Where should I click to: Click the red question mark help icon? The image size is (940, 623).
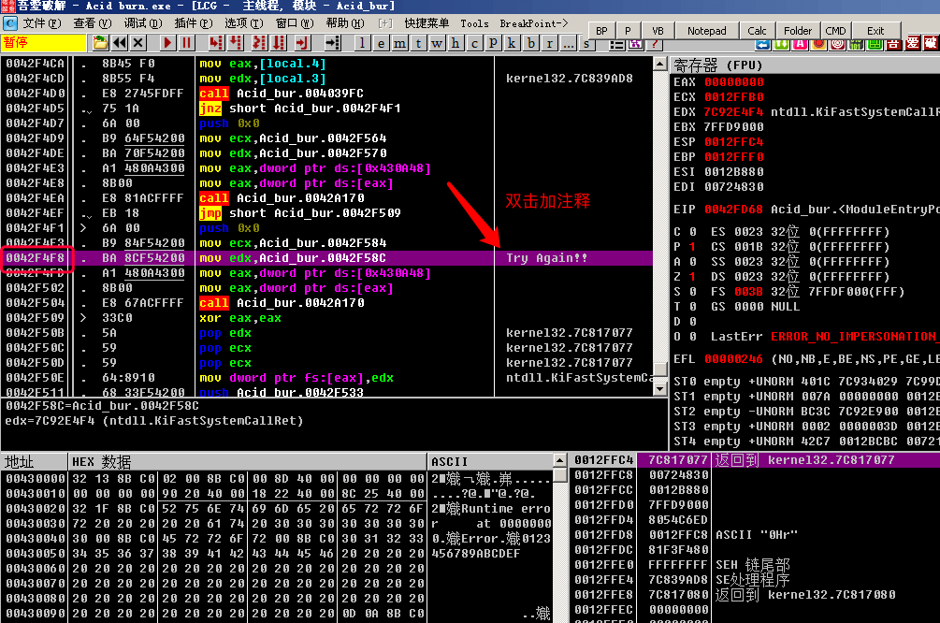[x=656, y=44]
